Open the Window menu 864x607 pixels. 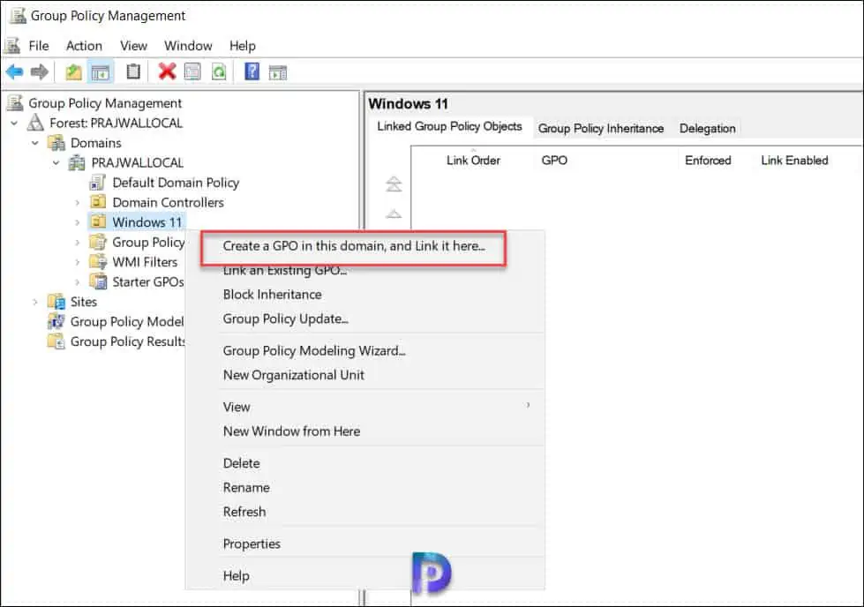point(188,46)
